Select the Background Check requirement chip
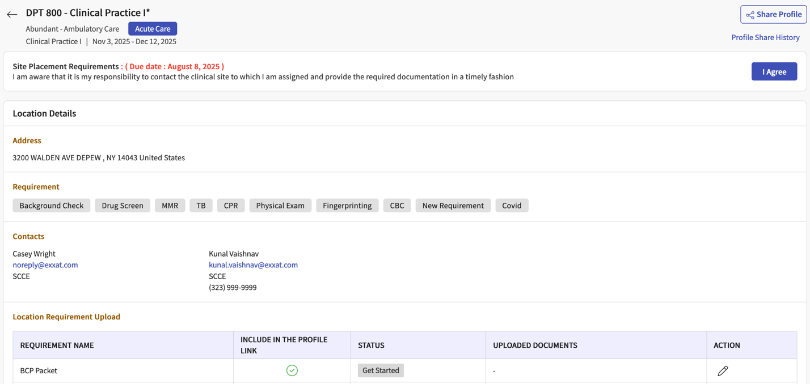 coord(51,205)
